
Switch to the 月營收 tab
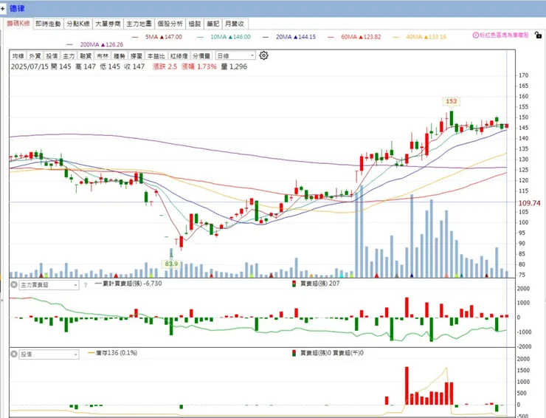click(x=235, y=24)
